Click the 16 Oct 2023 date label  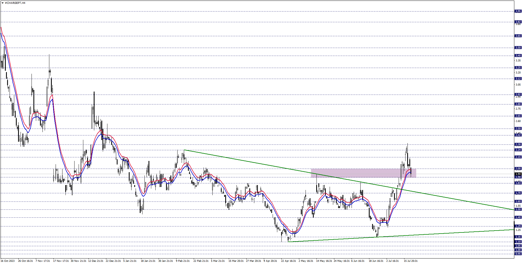click(x=8, y=261)
